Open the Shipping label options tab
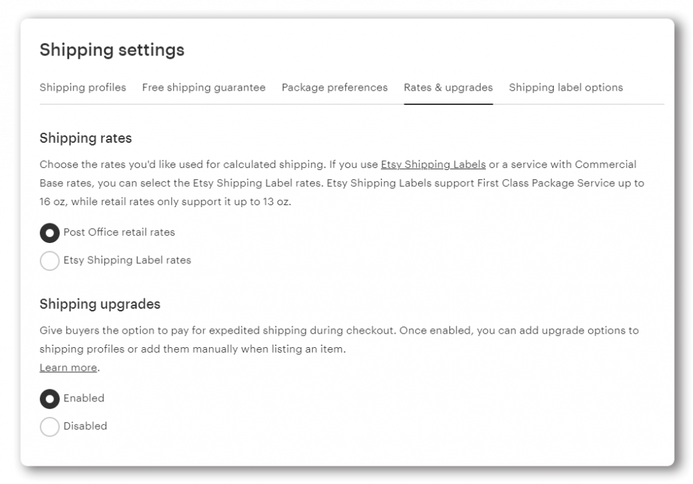The image size is (693, 484). tap(566, 87)
